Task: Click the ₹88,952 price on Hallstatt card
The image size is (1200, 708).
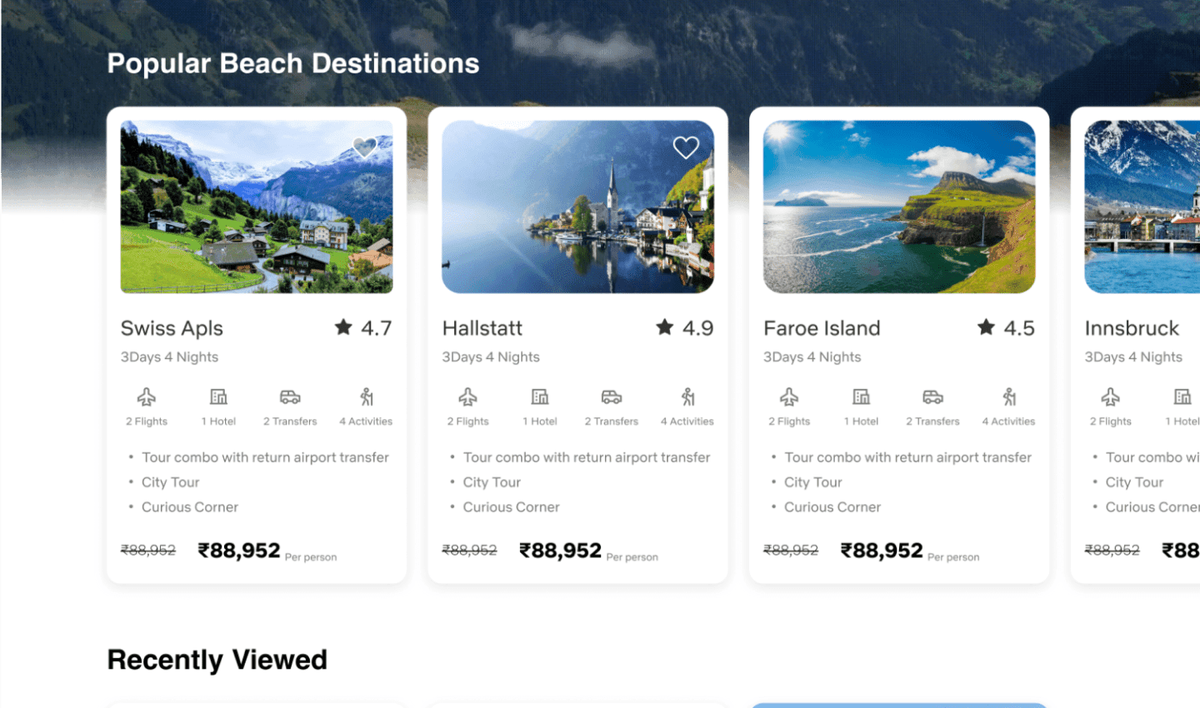Action: 560,551
